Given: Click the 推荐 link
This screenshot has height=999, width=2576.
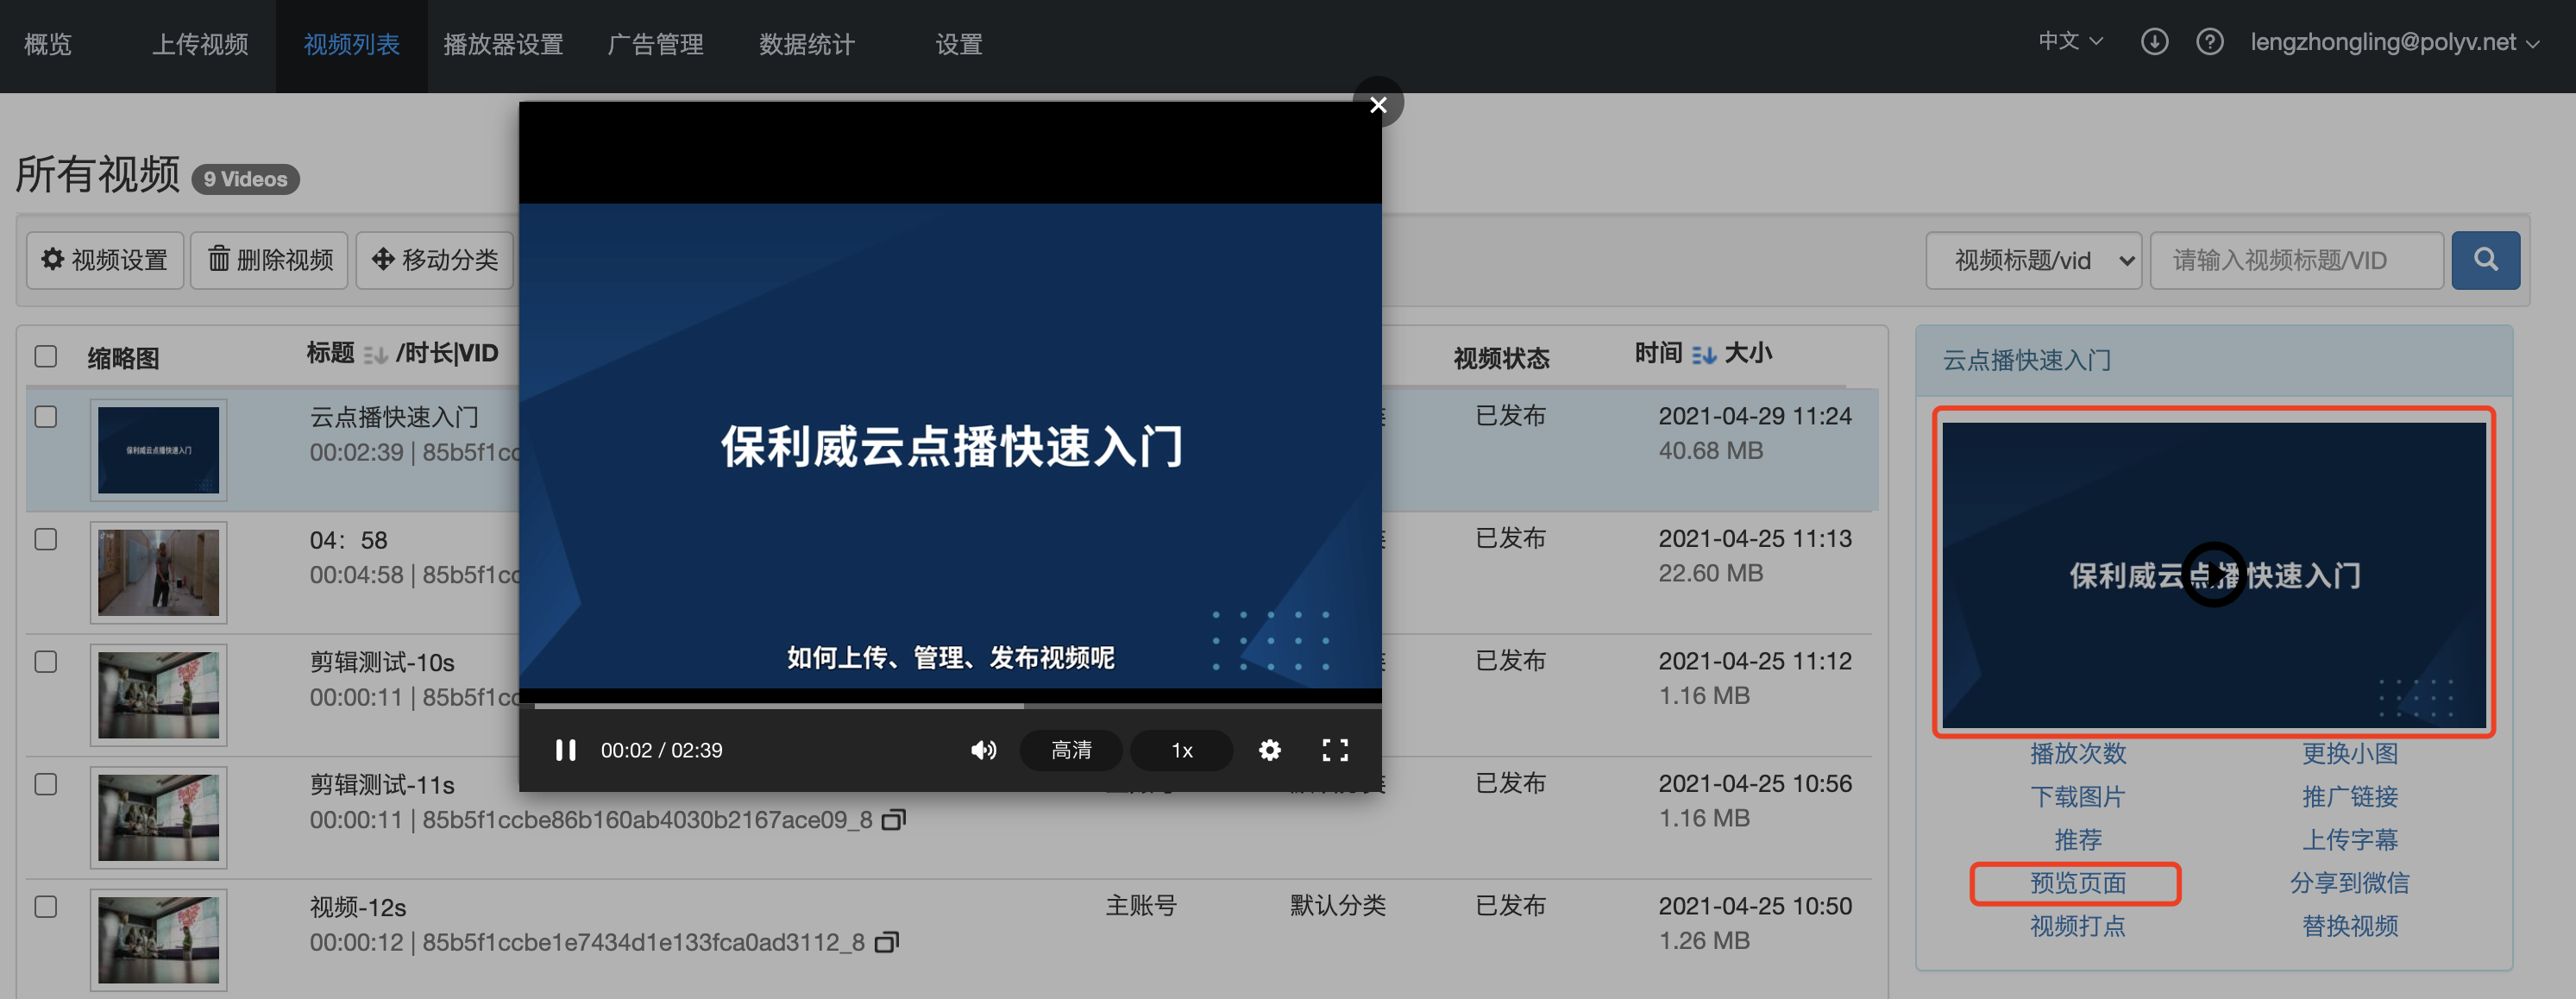Looking at the screenshot, I should pos(2078,840).
